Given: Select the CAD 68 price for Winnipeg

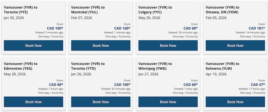Looking at the screenshot, I should [190, 85].
